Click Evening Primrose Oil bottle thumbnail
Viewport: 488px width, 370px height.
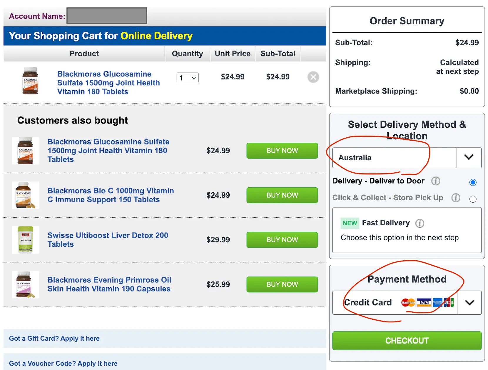tap(25, 284)
